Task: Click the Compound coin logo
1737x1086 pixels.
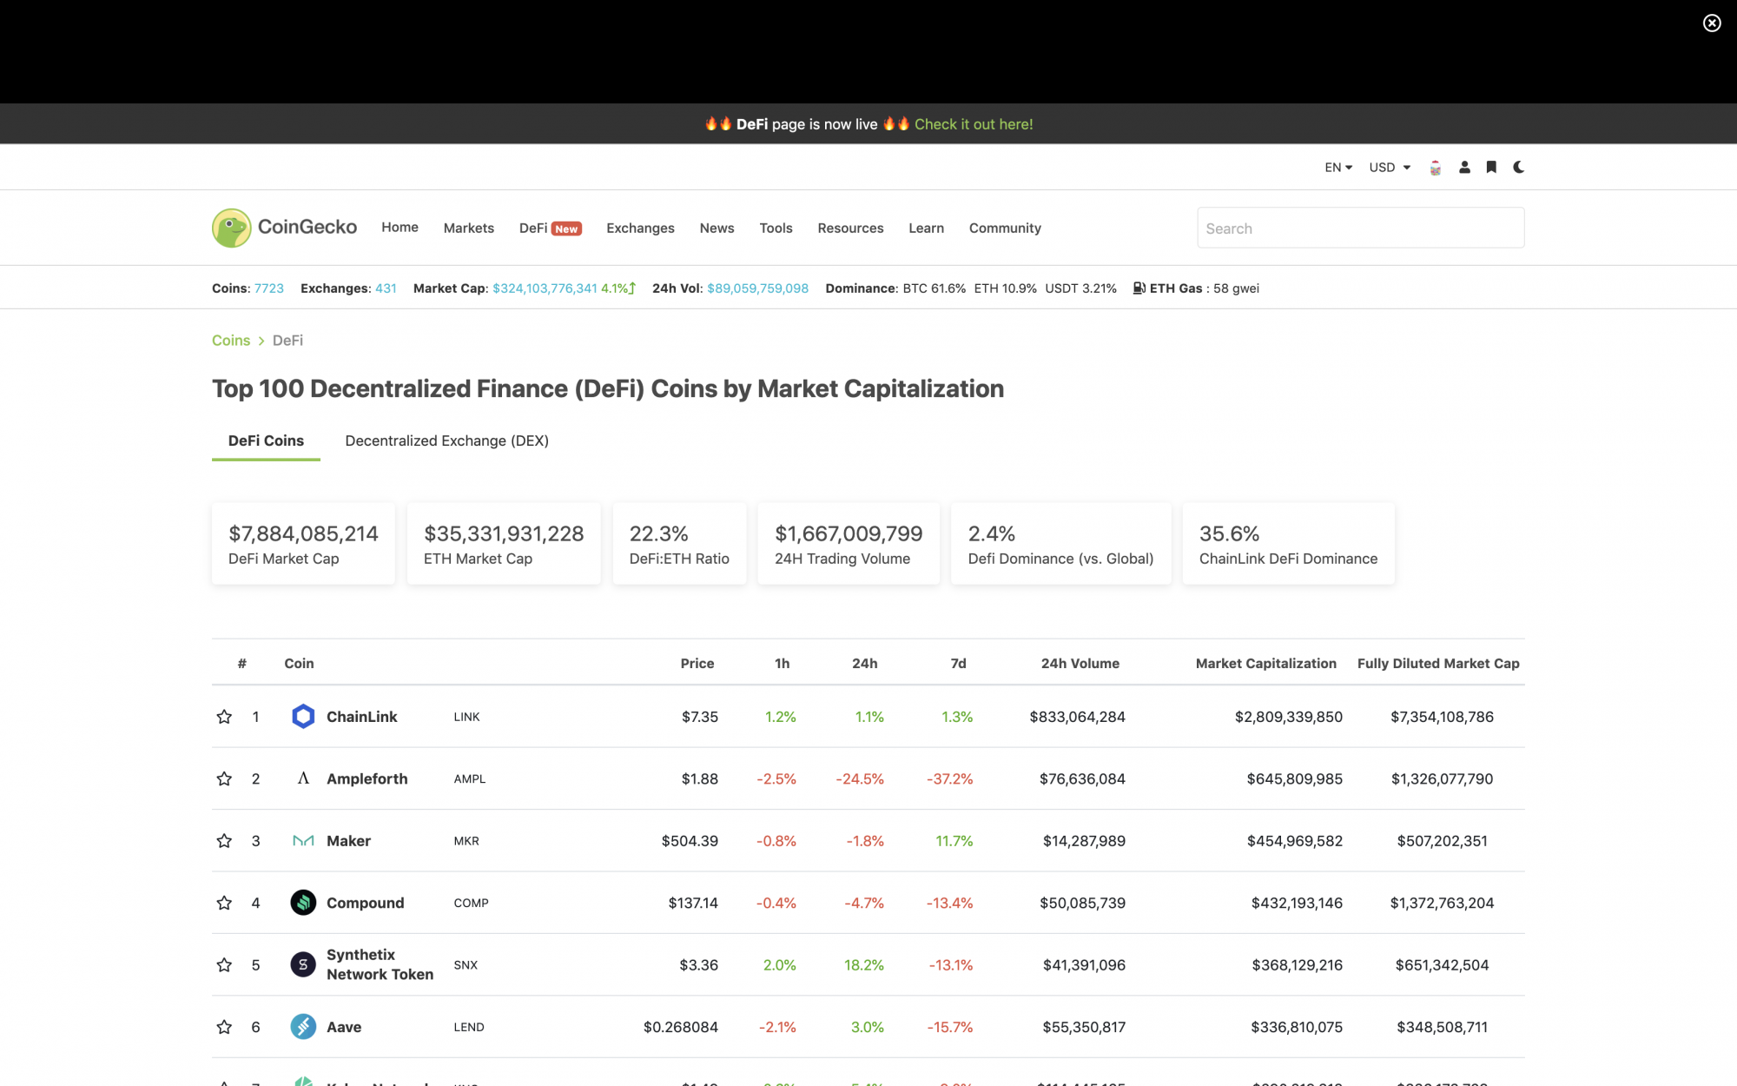Action: pos(303,903)
